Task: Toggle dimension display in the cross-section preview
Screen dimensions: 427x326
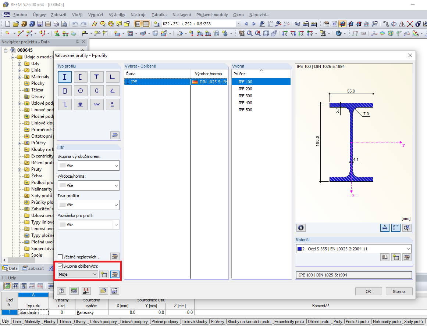Action: coord(385,228)
